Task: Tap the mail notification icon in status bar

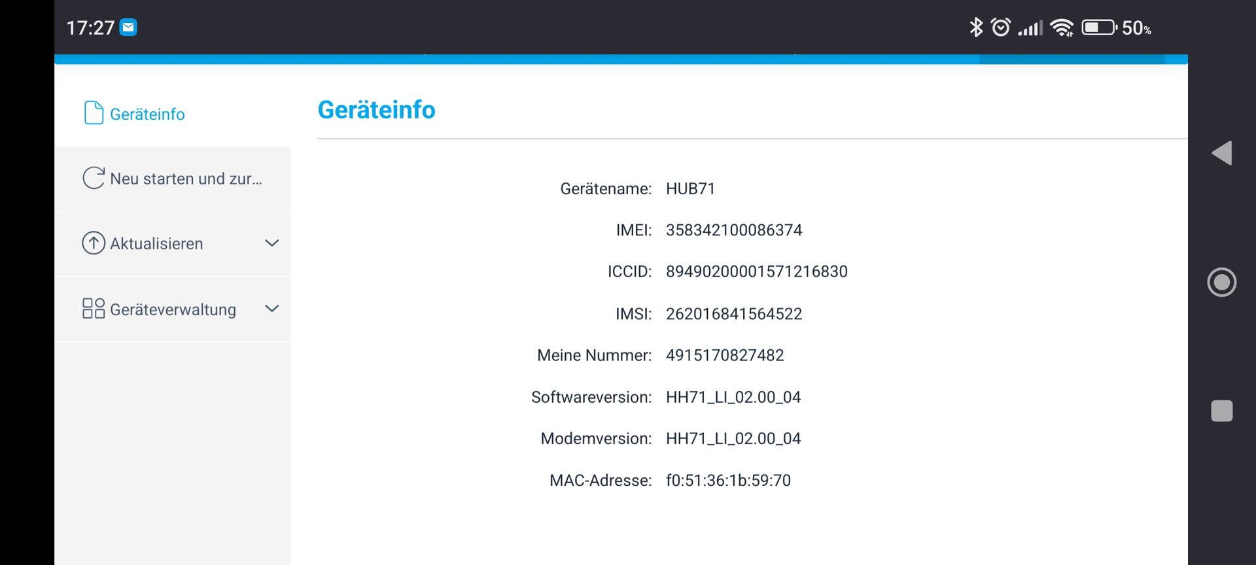Action: pyautogui.click(x=129, y=27)
